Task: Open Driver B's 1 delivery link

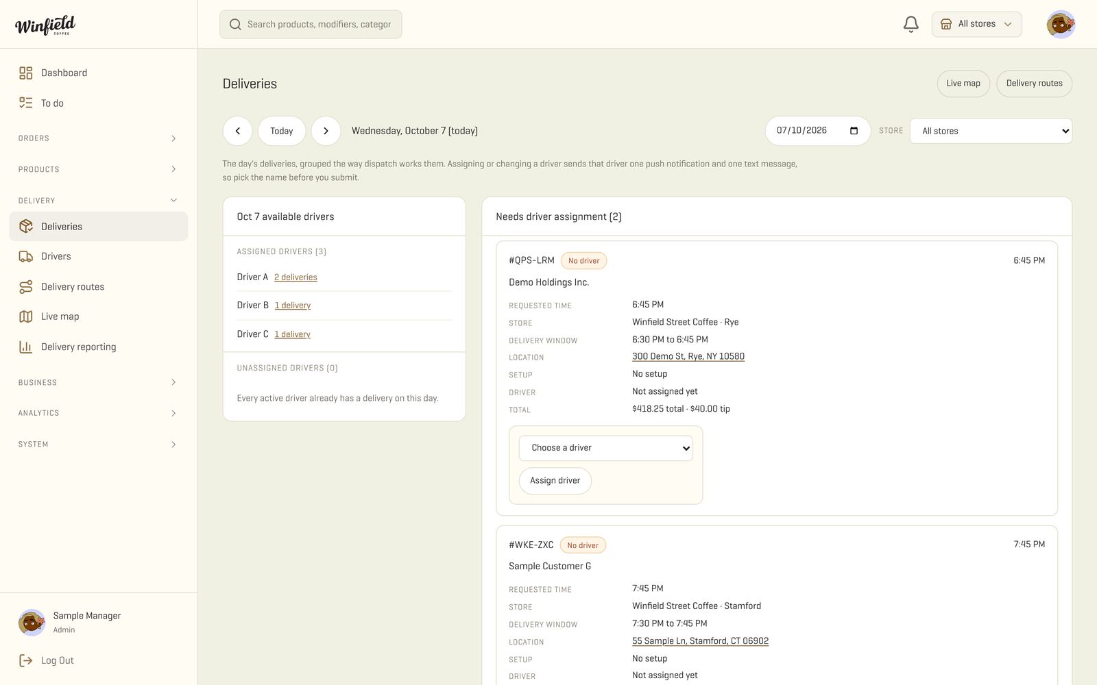Action: [x=293, y=306]
